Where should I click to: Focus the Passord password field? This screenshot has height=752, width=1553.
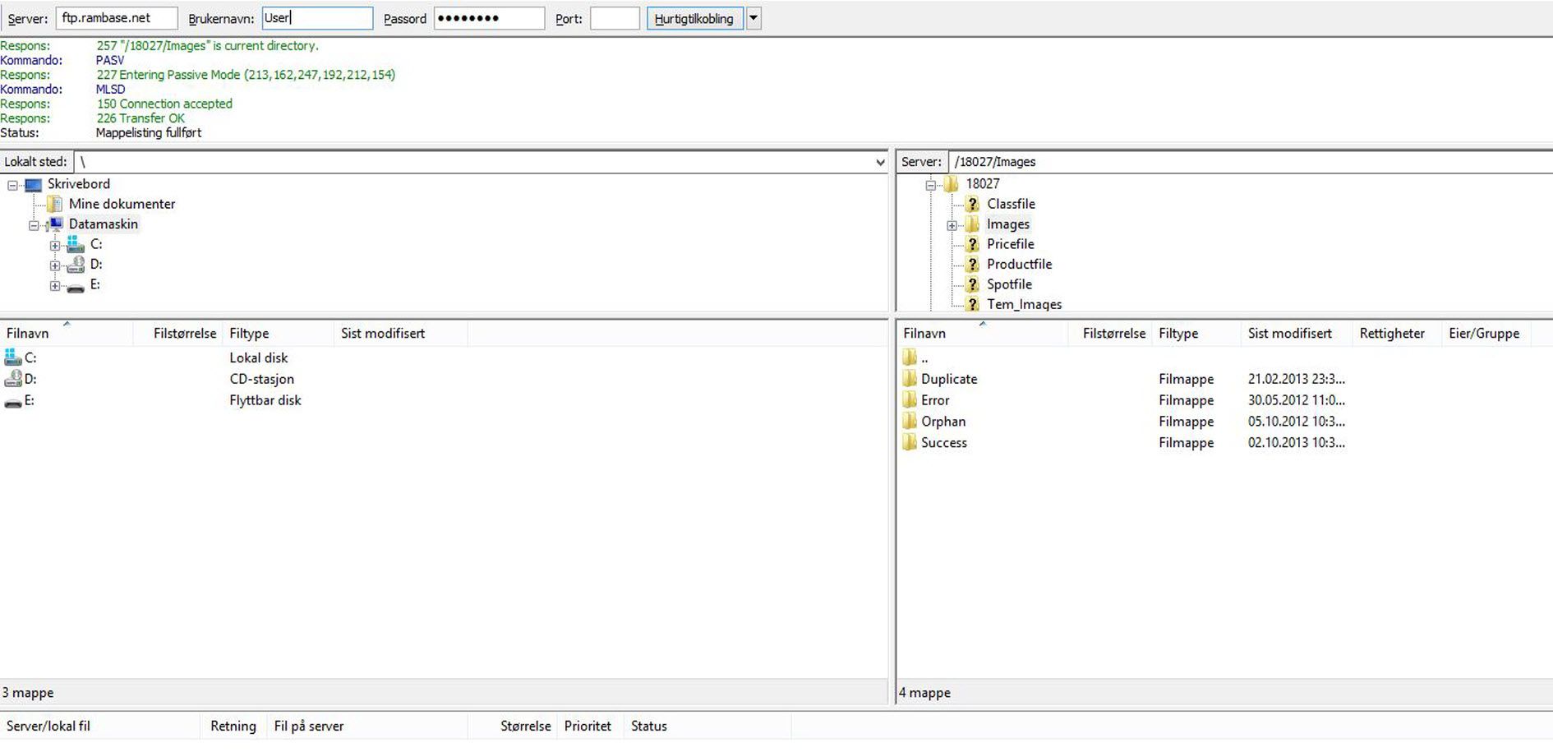tap(488, 19)
